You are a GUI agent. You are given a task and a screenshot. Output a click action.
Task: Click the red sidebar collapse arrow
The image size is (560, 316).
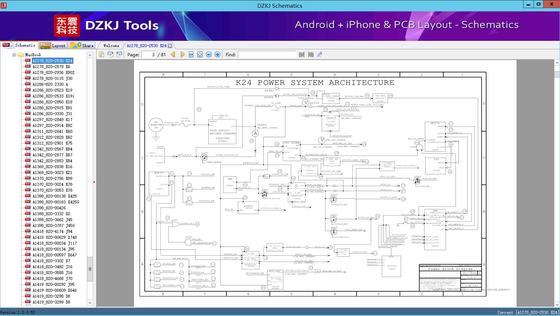94,182
